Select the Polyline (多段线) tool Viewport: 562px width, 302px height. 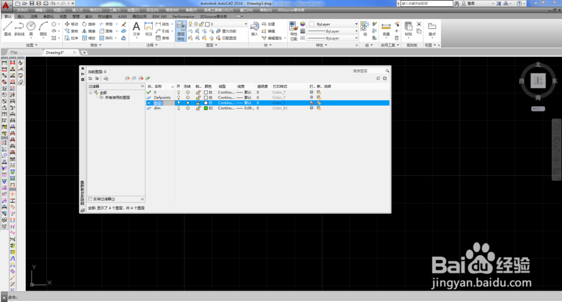(19, 29)
